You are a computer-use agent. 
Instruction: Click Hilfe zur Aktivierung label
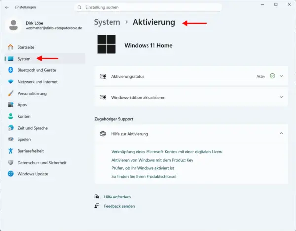pos(129,134)
